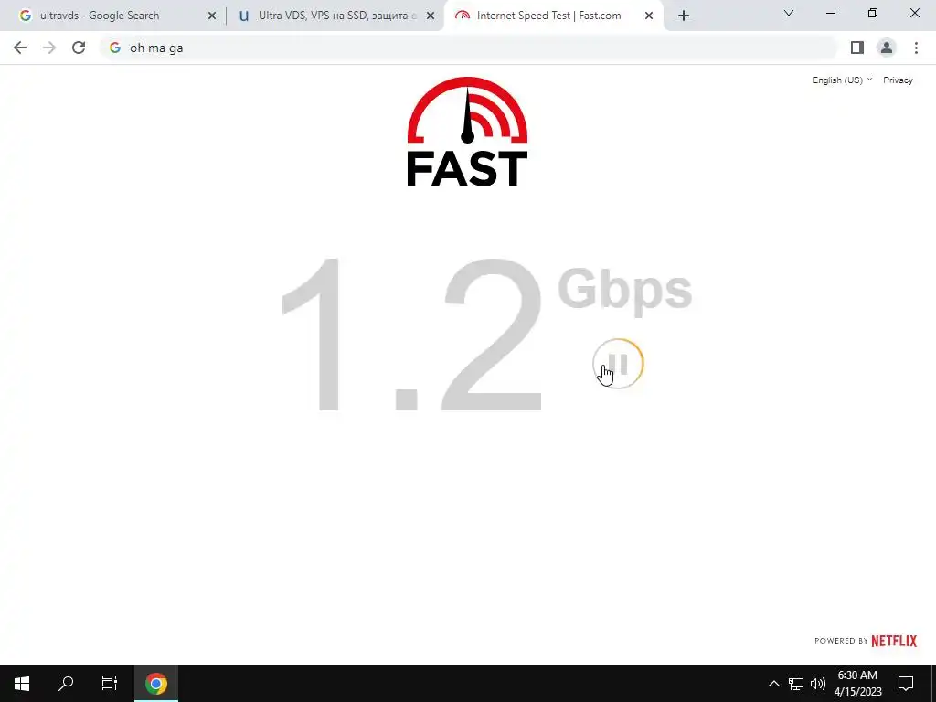Image resolution: width=936 pixels, height=702 pixels.
Task: Open the Task View button on taskbar
Action: (110, 684)
